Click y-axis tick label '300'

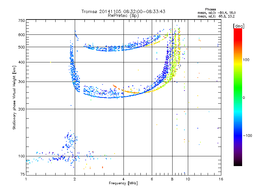pos(22,82)
